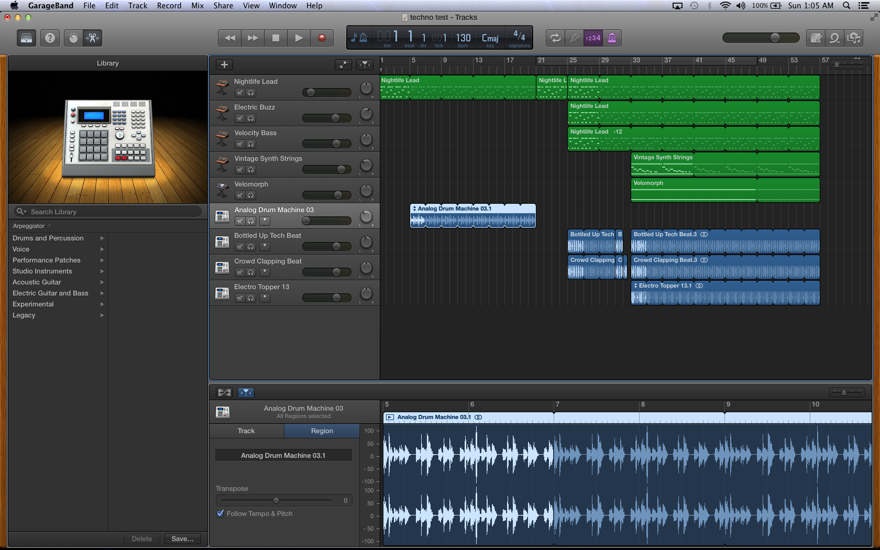
Task: Mute the Velocity Bass track
Action: [x=240, y=144]
